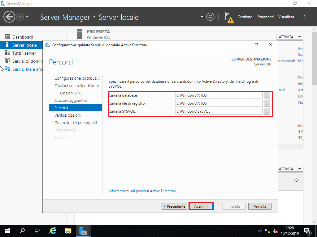Browse for the Cartella SYSVOL folder

pos(267,111)
